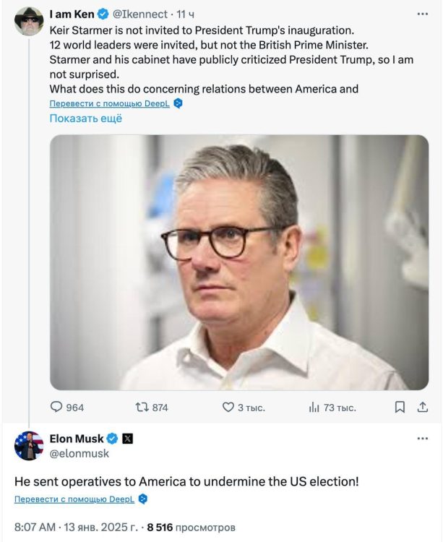
Task: Bookmark the I am Ken tweet
Action: [400, 408]
